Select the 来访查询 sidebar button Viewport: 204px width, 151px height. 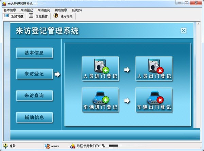tap(34, 96)
